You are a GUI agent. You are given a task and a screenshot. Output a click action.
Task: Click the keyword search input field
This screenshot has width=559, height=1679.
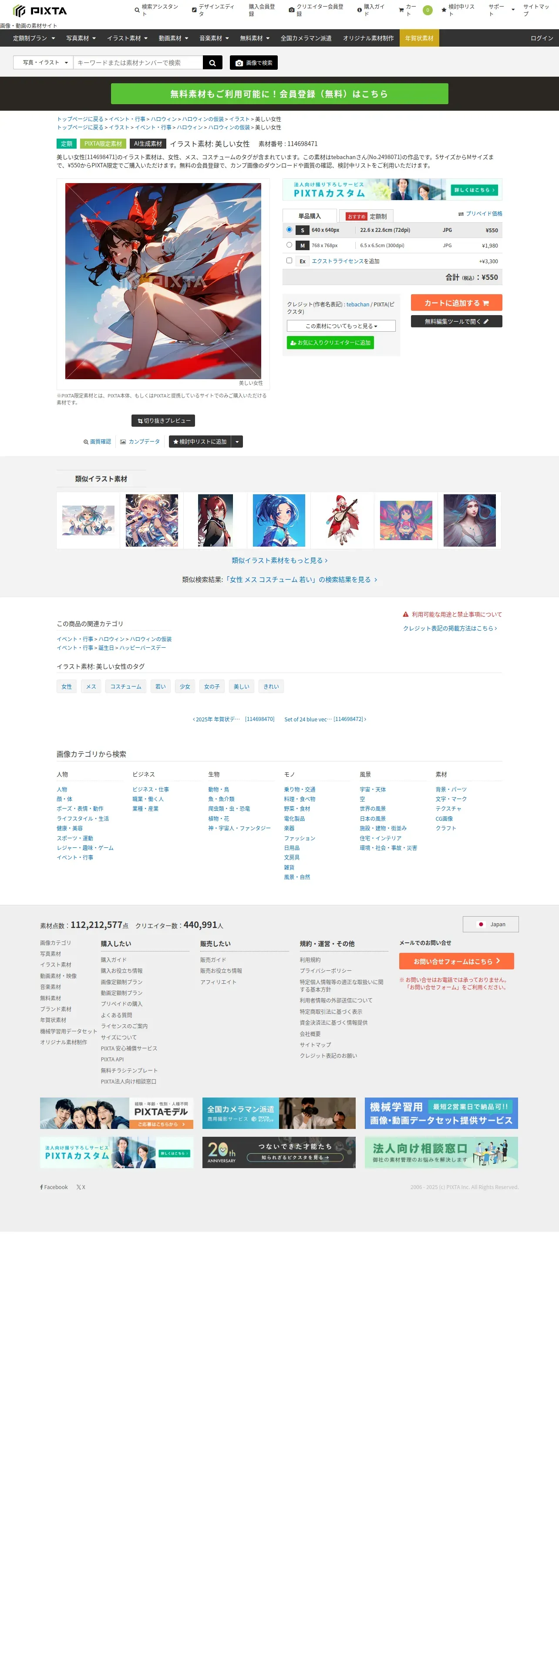point(138,63)
